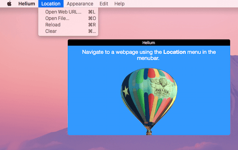Open the Help menu
This screenshot has width=238, height=150.
tap(119, 4)
